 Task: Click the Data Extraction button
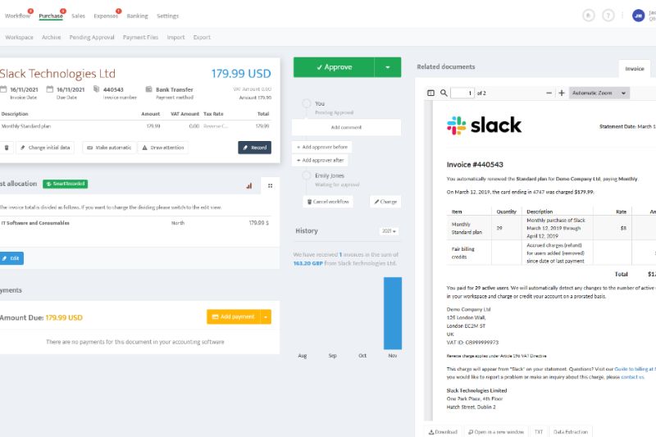[x=571, y=432]
